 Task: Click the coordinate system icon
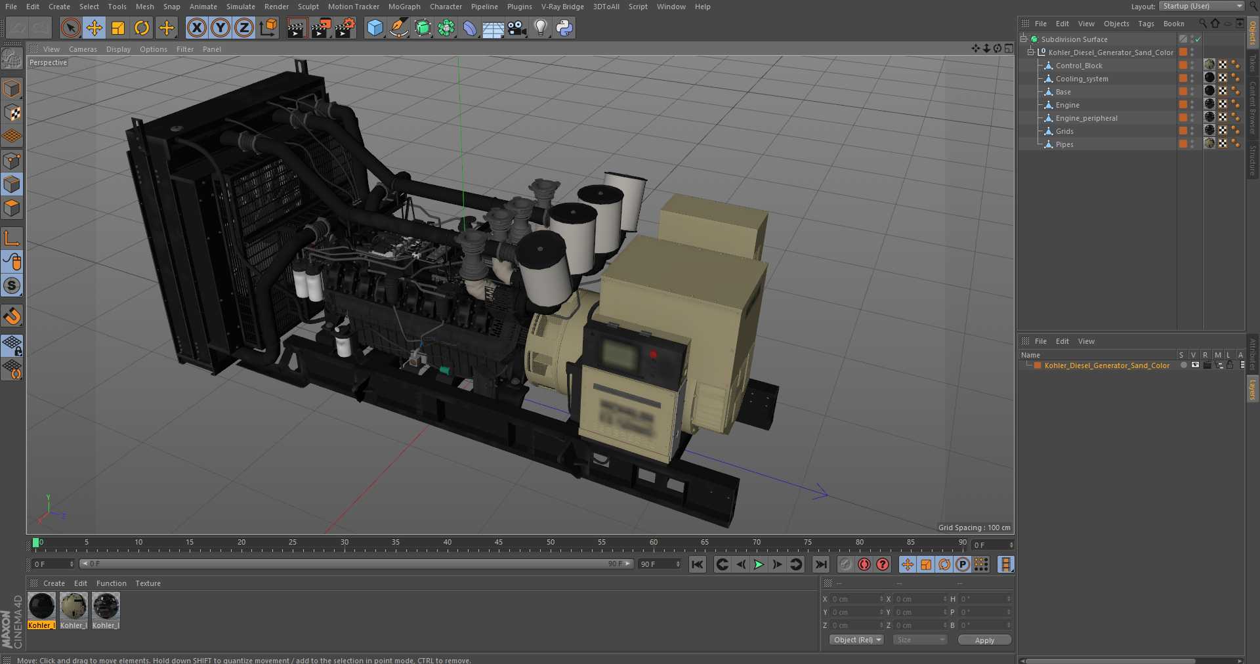tap(268, 28)
